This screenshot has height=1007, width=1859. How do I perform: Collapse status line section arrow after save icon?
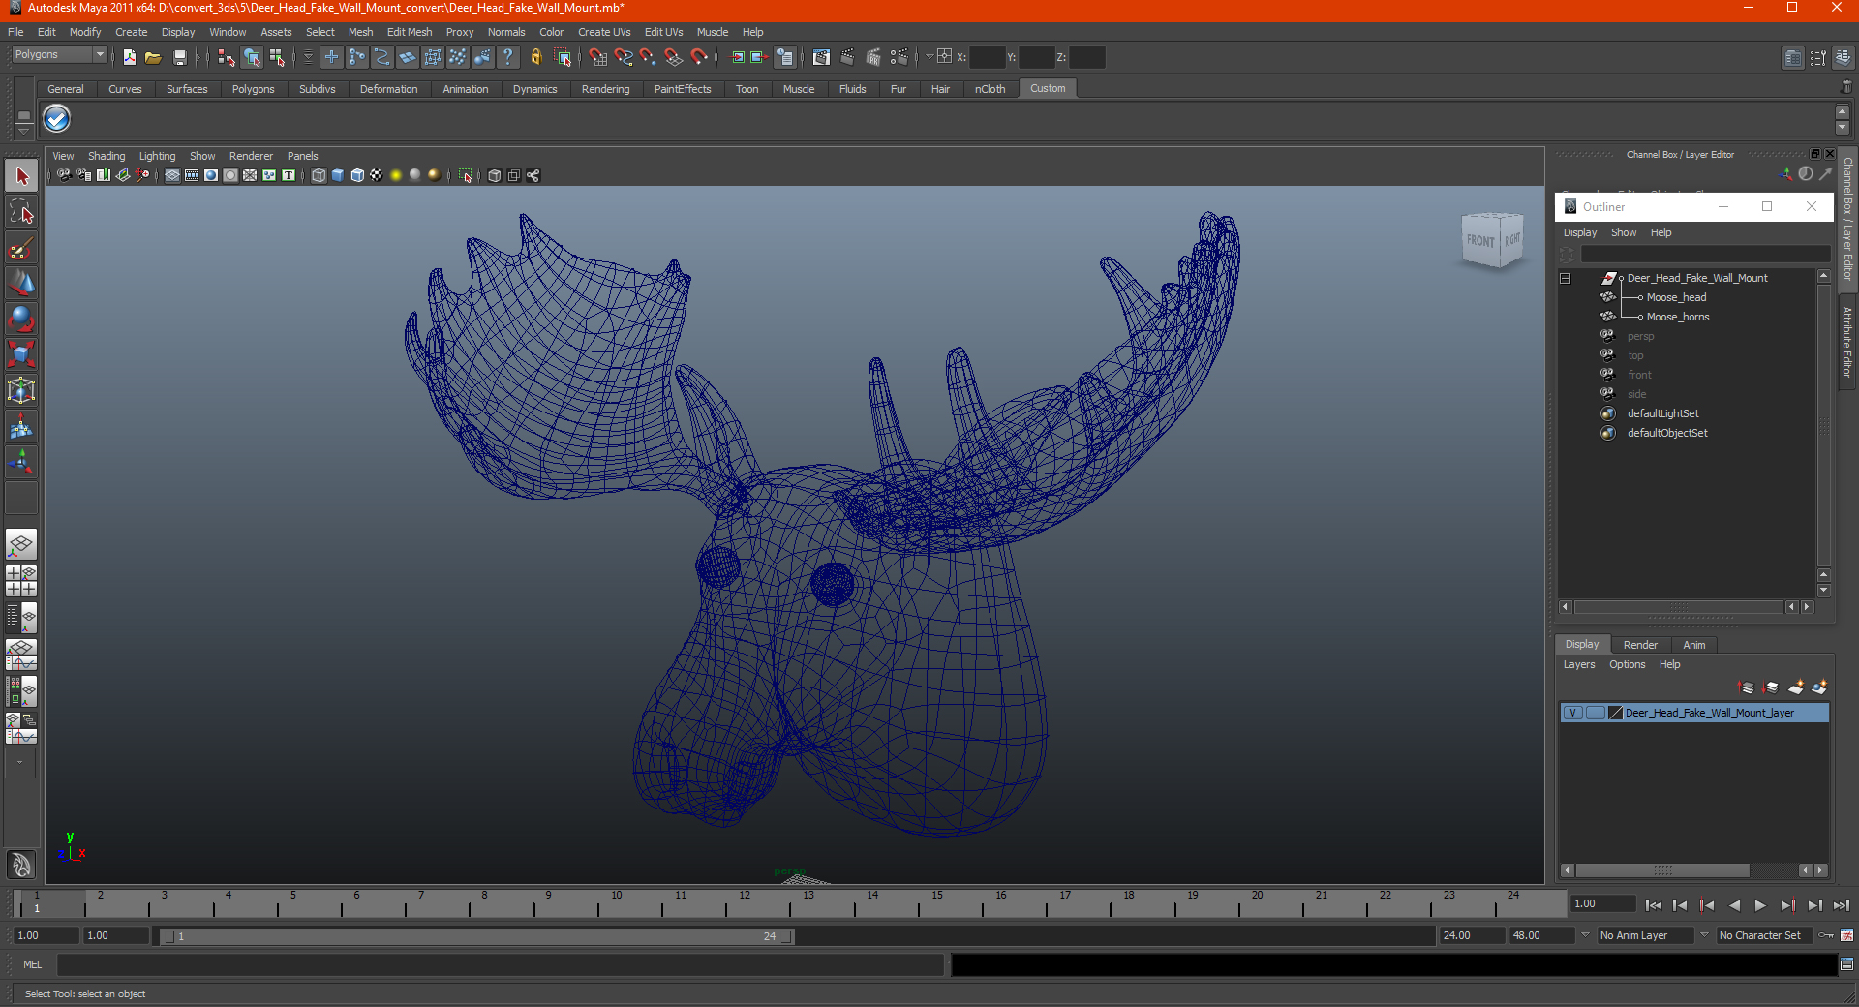tap(198, 58)
